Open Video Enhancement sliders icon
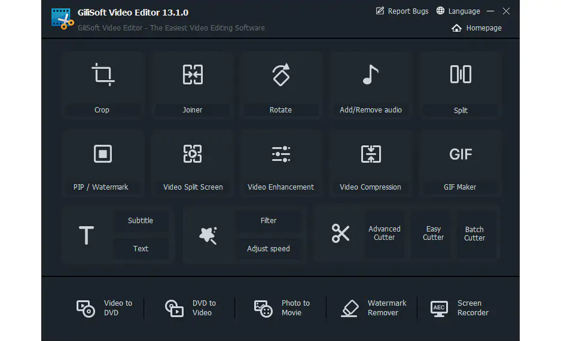Viewport: 561px width, 341px height. pyautogui.click(x=280, y=154)
